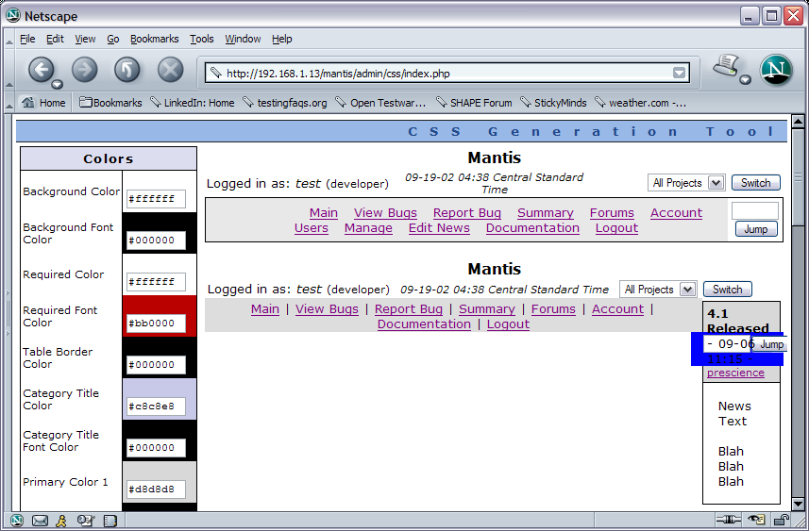Click the Primary Color 1 #d8d8d8 field
The height and width of the screenshot is (531, 809).
click(156, 490)
